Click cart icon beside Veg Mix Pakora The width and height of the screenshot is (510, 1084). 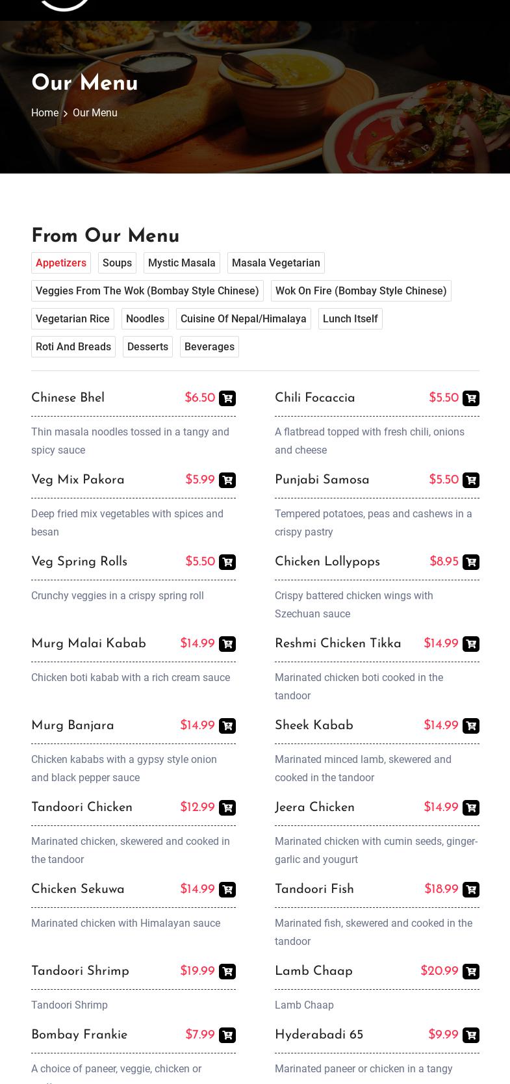tap(227, 480)
